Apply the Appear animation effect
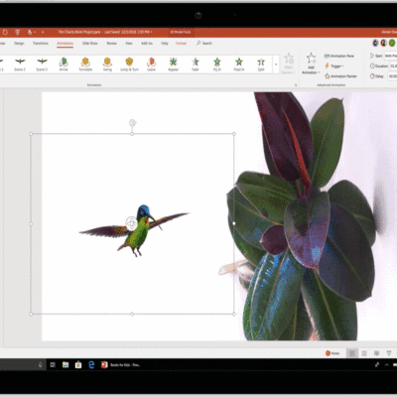 click(173, 65)
